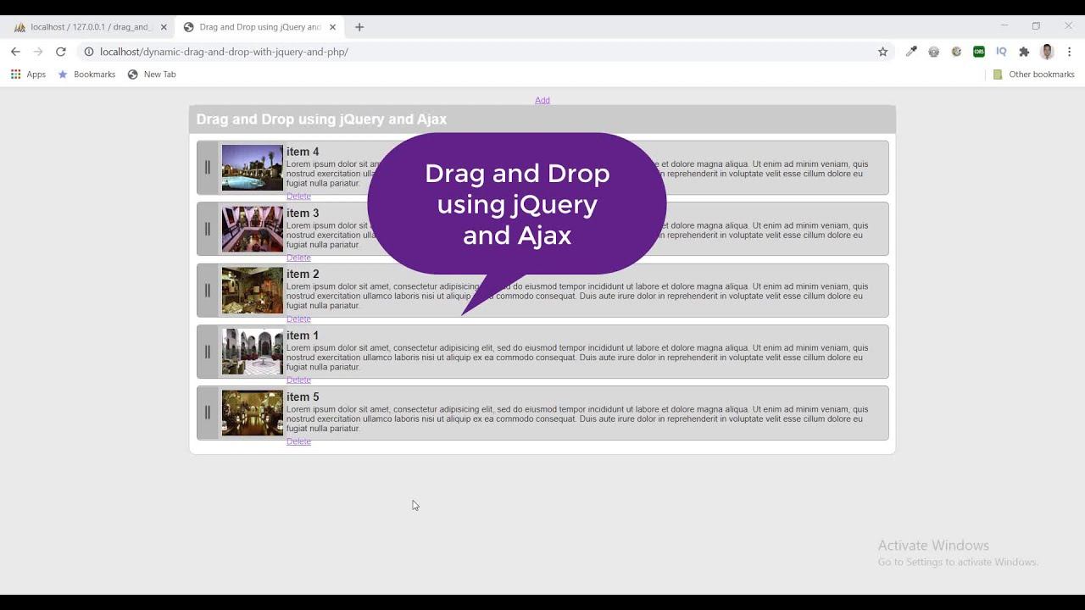Open the Other bookmarks folder
Screen dimensions: 1085x610
(1033, 75)
